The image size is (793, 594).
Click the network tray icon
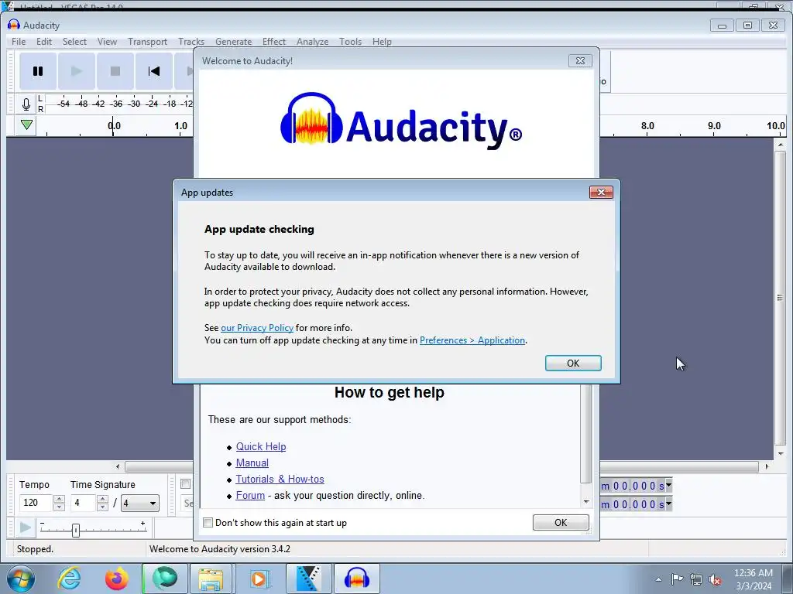click(696, 579)
